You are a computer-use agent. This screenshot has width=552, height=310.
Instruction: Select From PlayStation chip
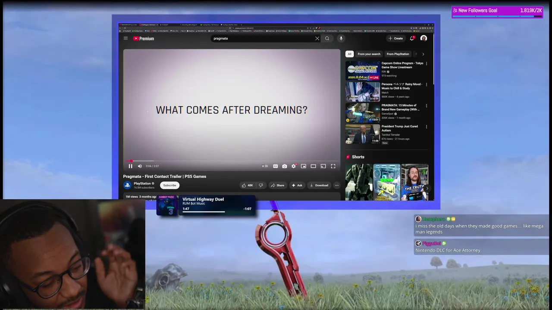[398, 54]
